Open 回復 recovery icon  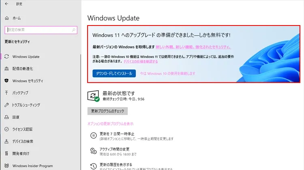click(x=6, y=117)
